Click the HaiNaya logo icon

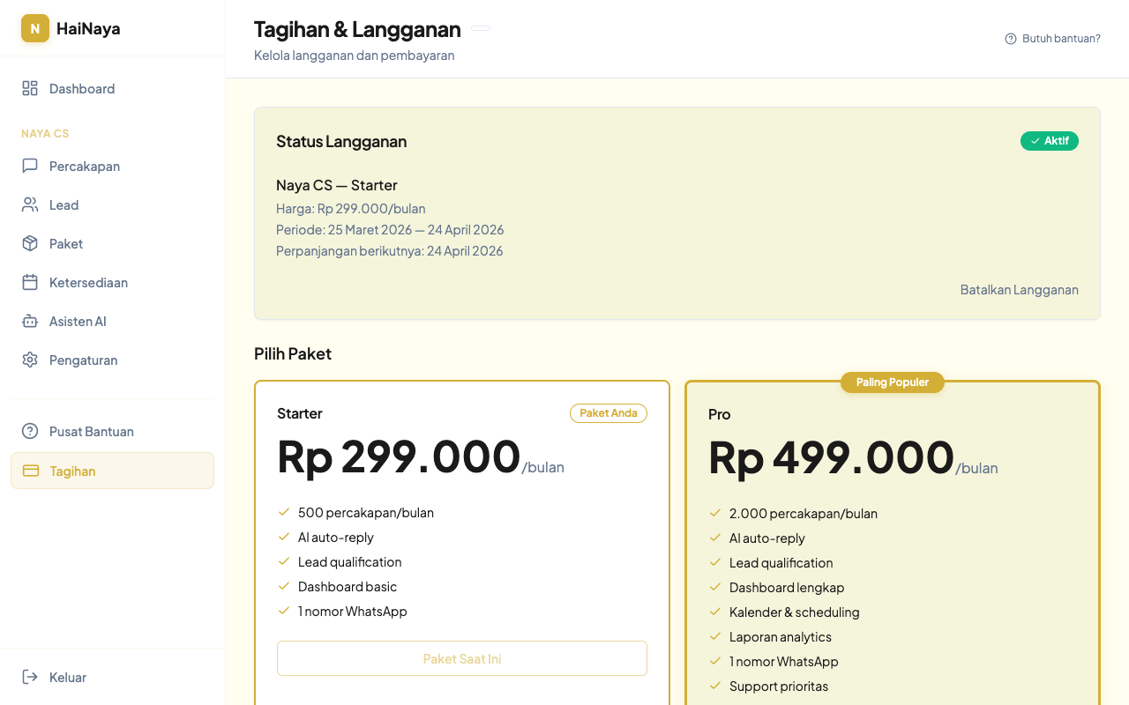35,28
